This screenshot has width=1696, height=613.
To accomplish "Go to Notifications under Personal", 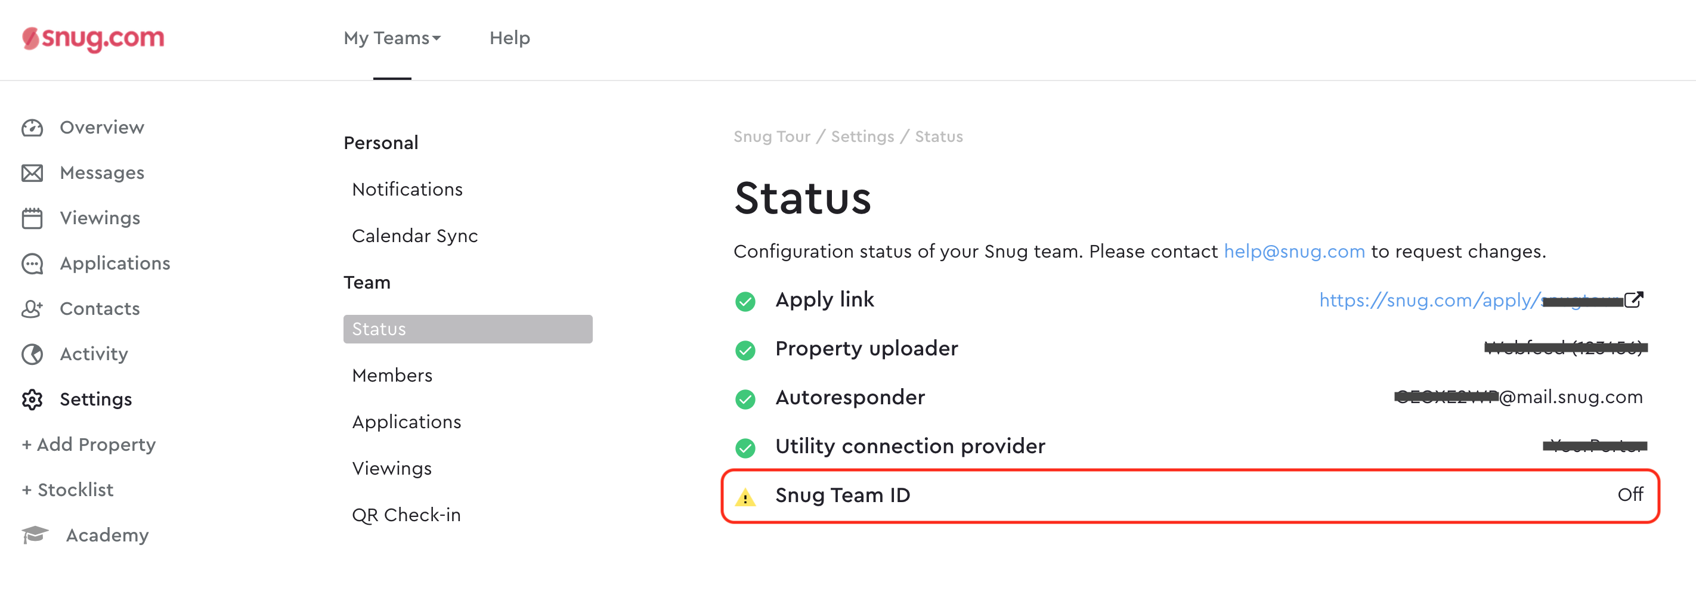I will 407,190.
